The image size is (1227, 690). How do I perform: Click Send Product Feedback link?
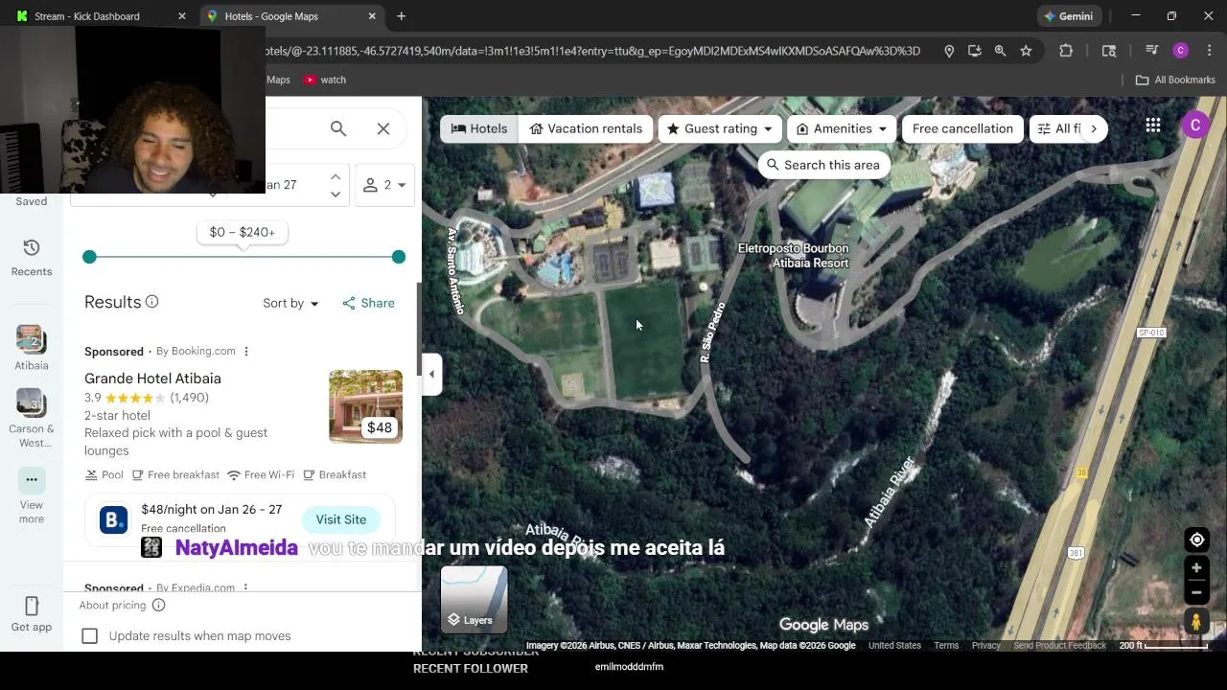click(1059, 646)
